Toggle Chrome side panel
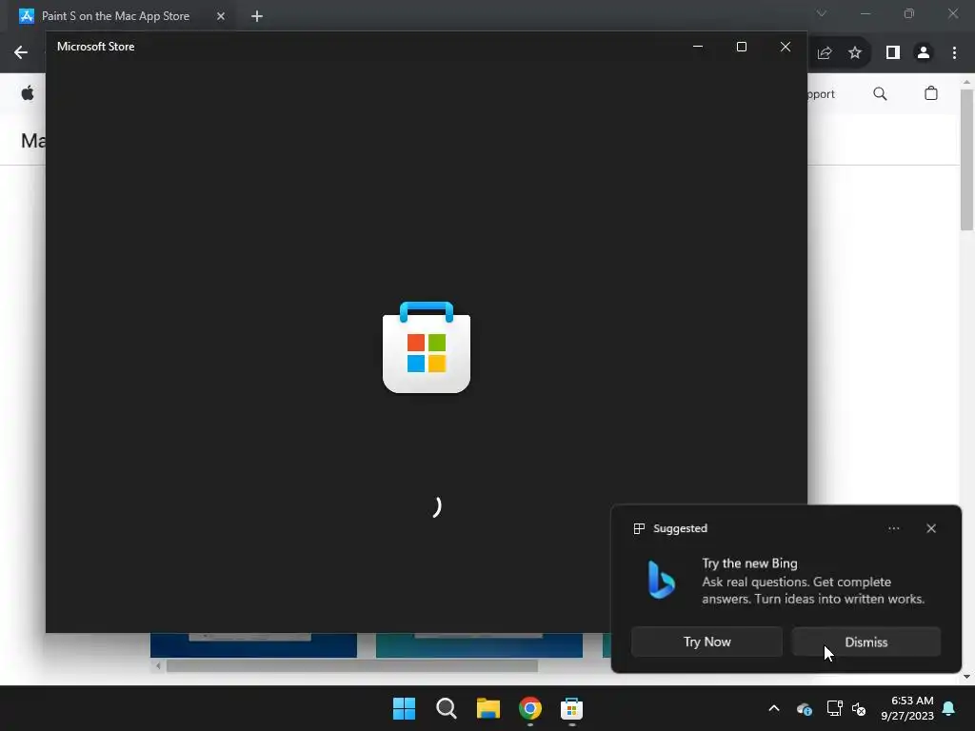975x731 pixels. [893, 53]
